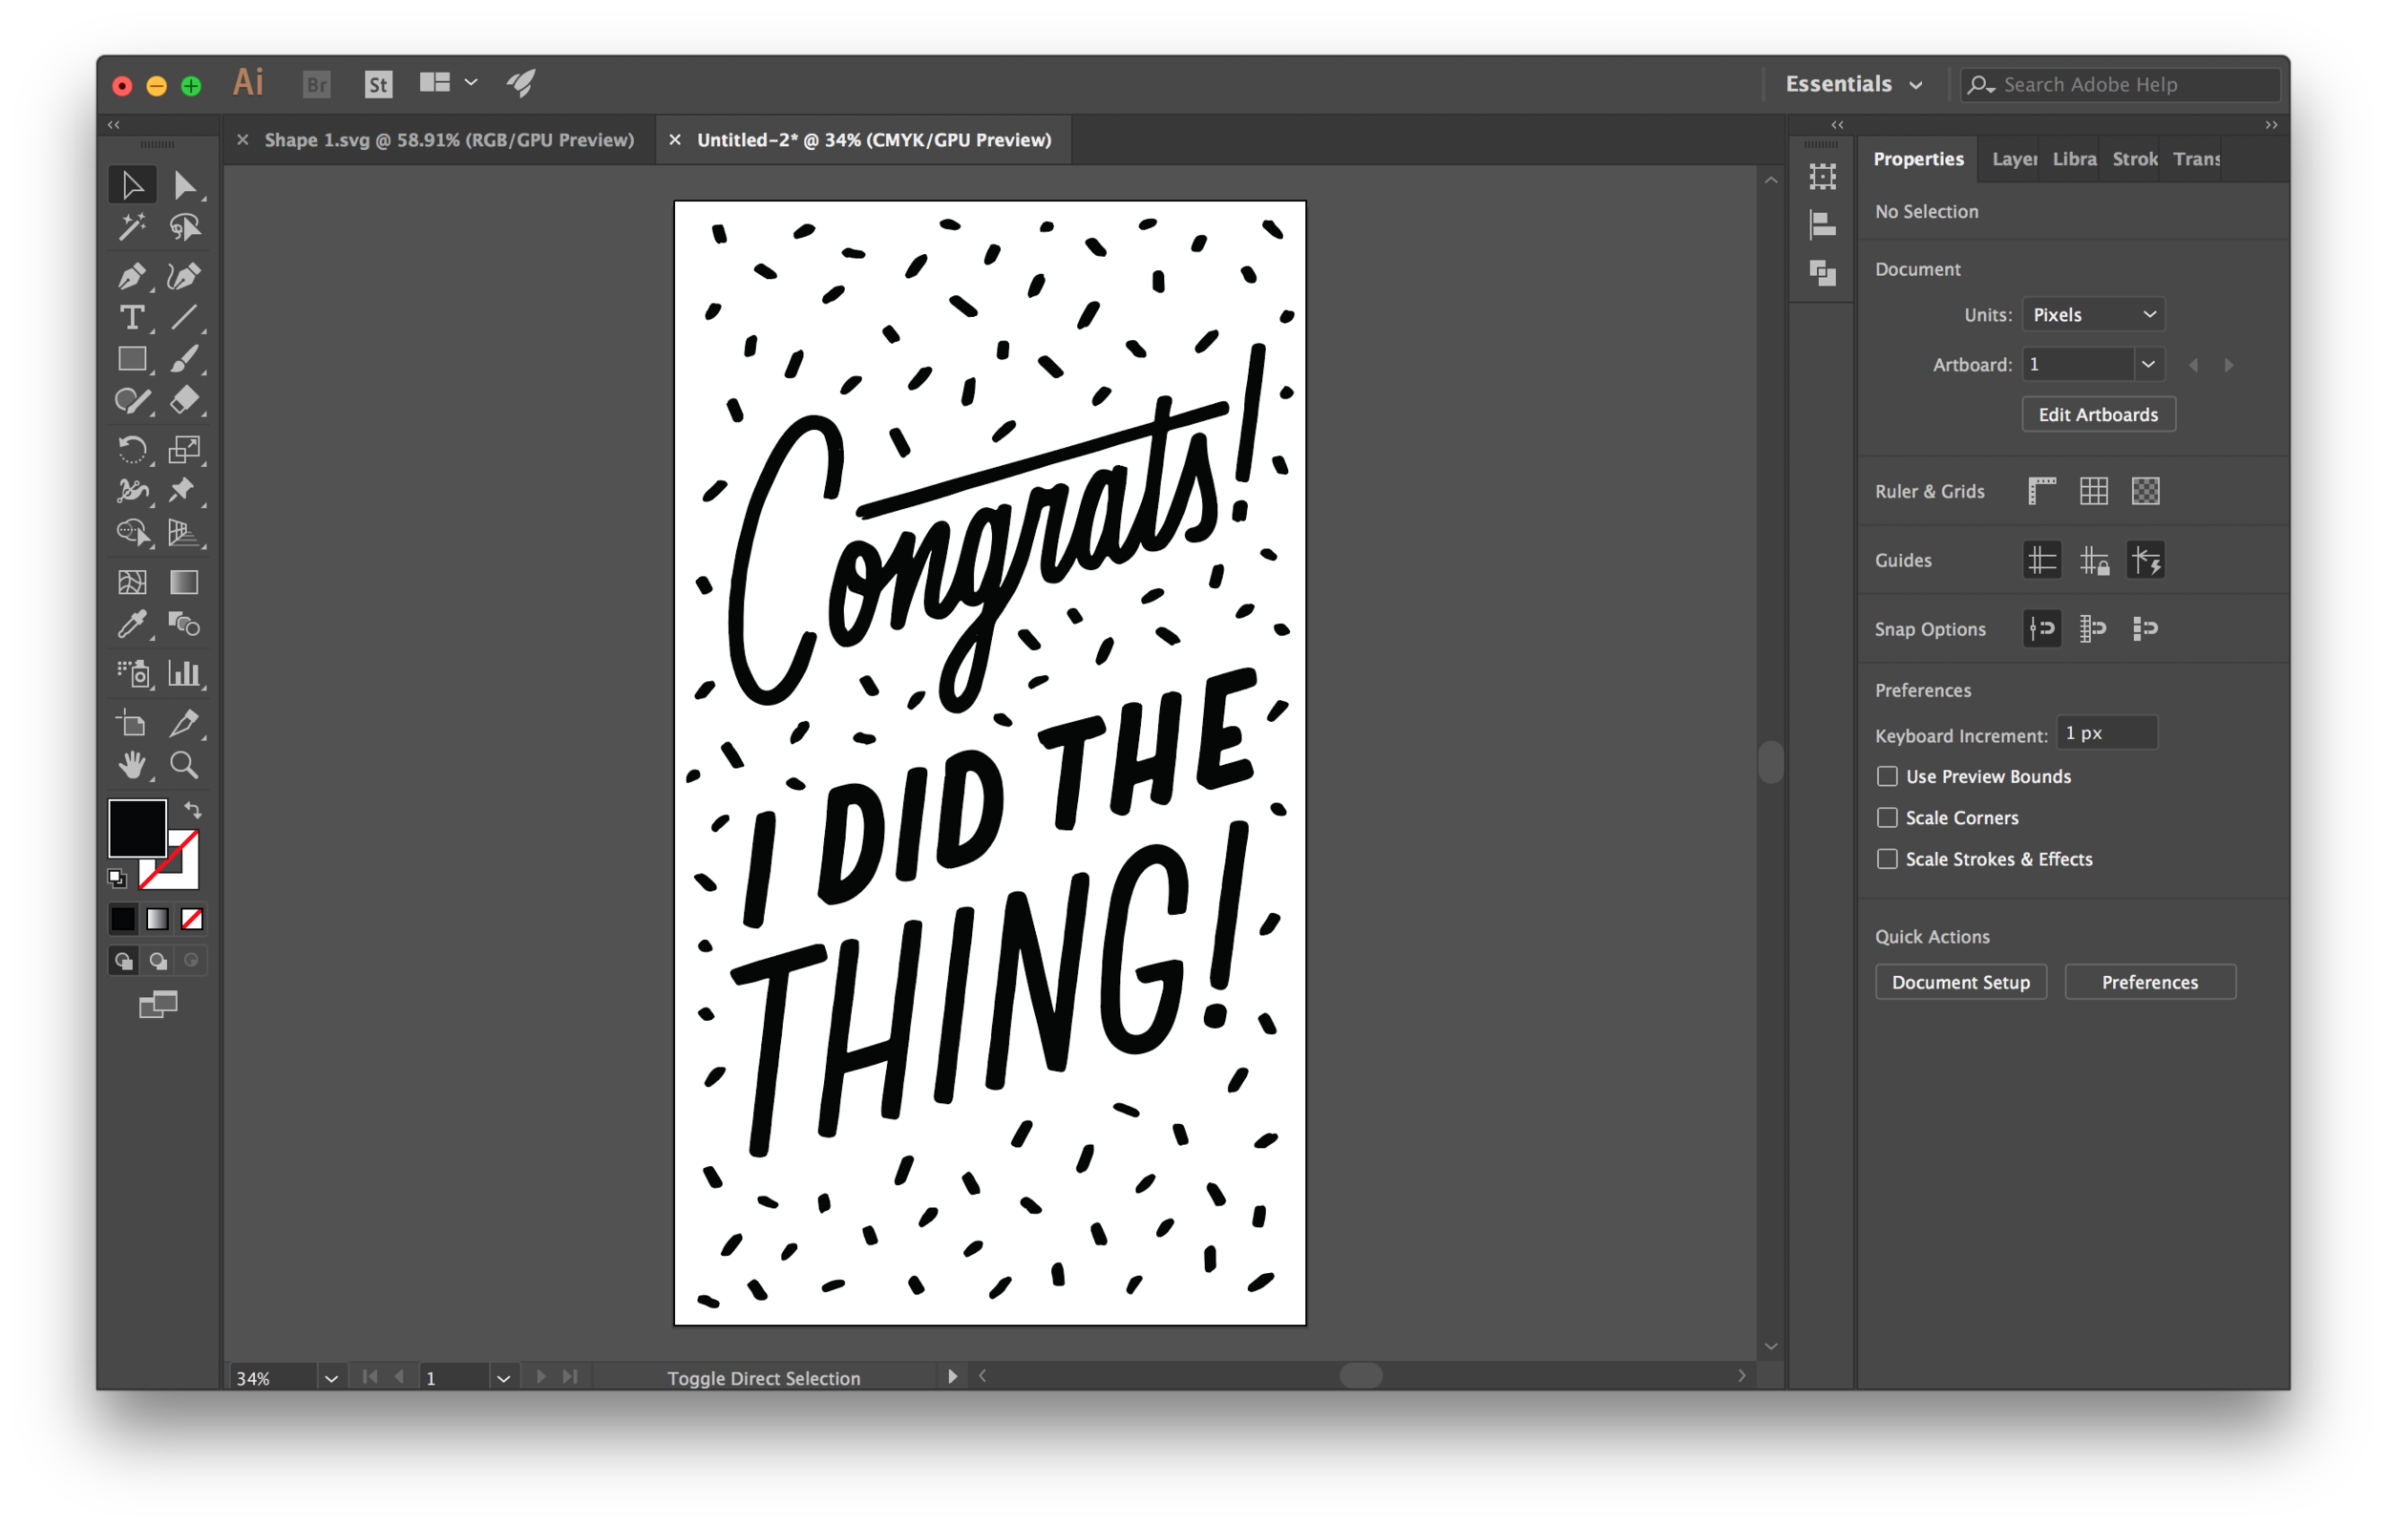Activate the Zoom tool
This screenshot has width=2387, height=1528.
(186, 765)
